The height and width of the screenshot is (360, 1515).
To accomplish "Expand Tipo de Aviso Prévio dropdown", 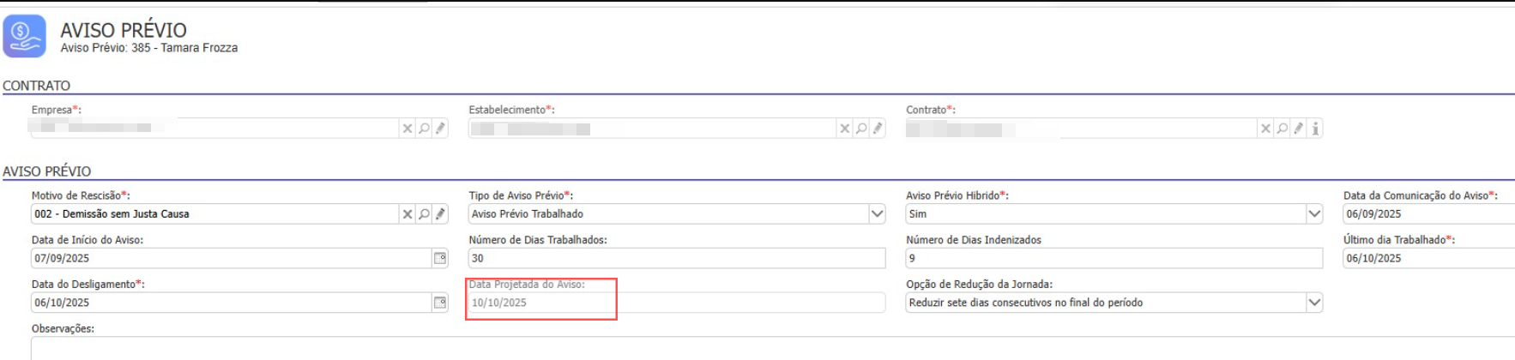I will click(877, 214).
